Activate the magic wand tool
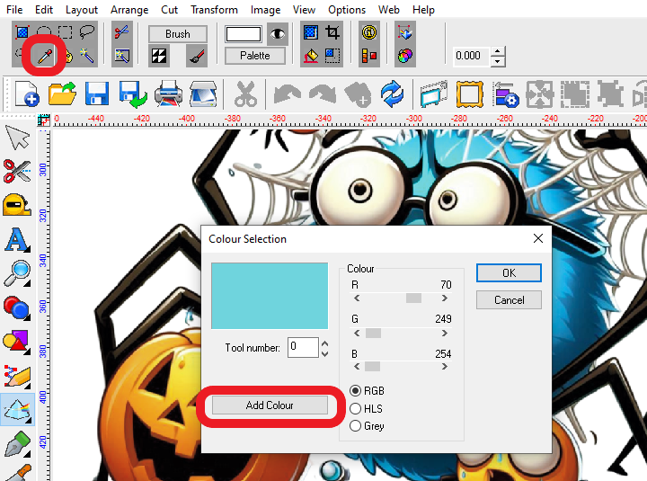 tap(86, 56)
